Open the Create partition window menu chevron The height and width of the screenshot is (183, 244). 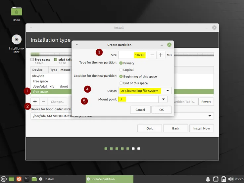(77, 45)
